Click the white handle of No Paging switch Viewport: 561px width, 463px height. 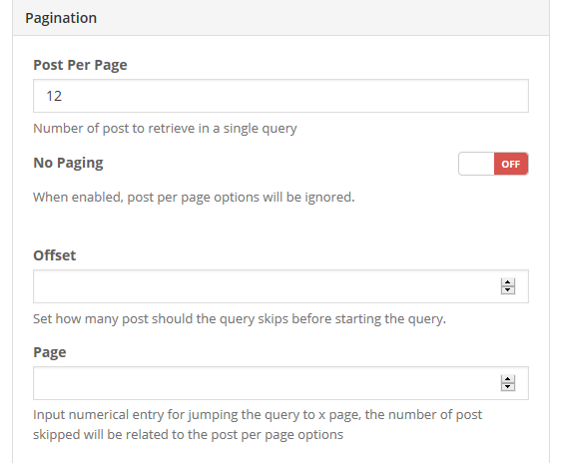(476, 164)
